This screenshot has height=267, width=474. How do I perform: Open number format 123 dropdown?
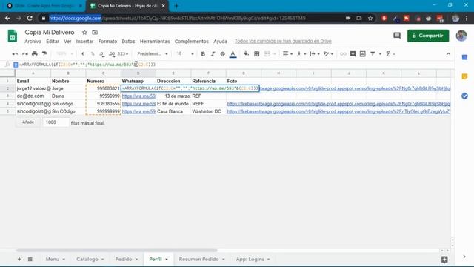pos(123,54)
